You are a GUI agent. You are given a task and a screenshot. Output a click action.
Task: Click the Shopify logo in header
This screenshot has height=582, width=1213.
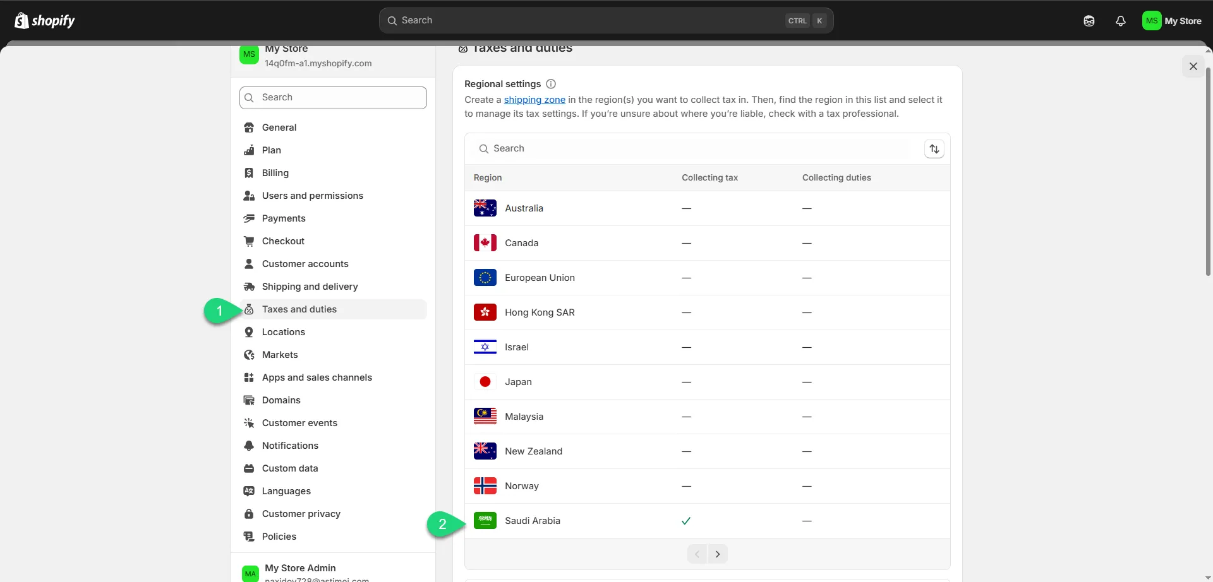click(x=44, y=21)
